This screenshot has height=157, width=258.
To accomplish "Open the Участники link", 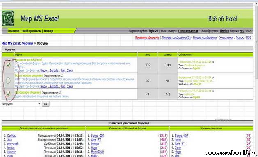I will tap(226, 37).
